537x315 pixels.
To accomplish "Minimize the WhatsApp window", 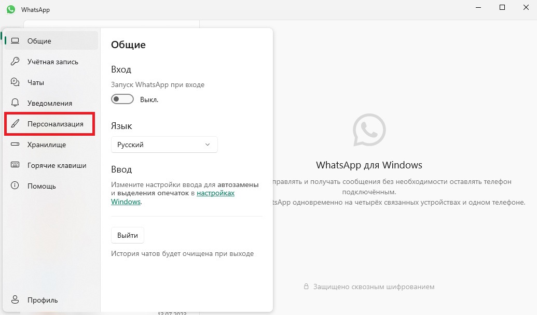I will point(478,8).
